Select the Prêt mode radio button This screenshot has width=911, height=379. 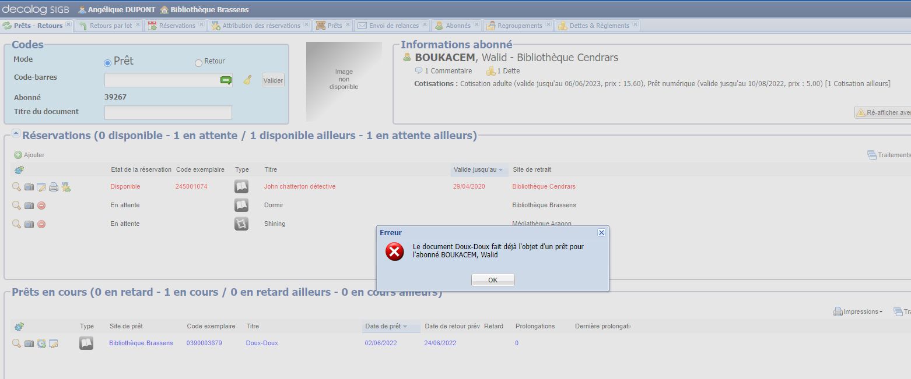(x=107, y=63)
